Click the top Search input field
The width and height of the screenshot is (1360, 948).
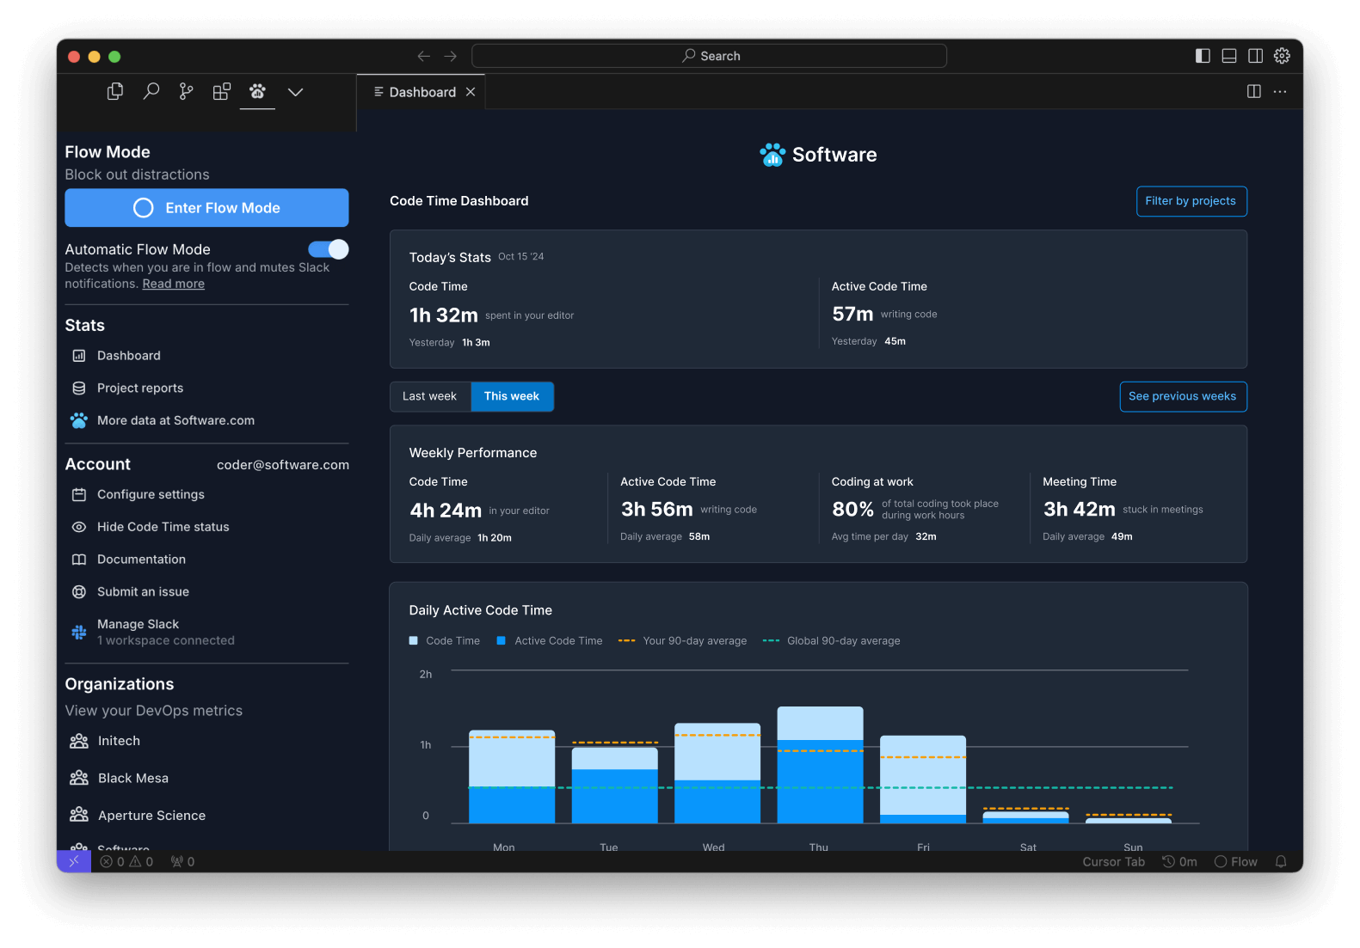coord(710,56)
